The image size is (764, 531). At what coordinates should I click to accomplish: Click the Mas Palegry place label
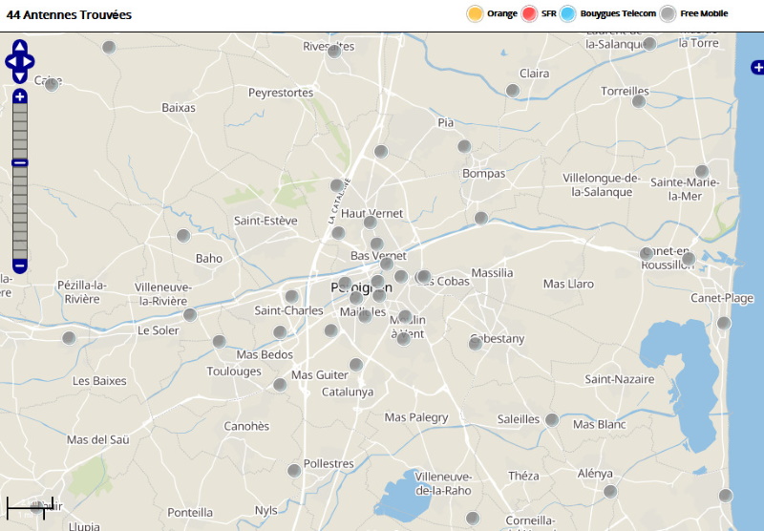pyautogui.click(x=416, y=417)
